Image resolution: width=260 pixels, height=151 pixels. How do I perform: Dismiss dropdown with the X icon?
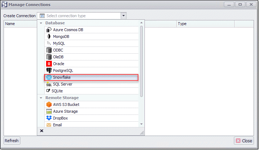(x=41, y=131)
